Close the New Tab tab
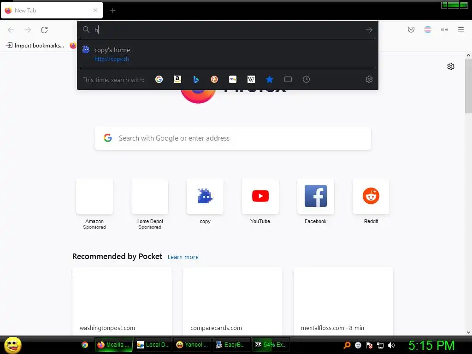This screenshot has width=472, height=354. (95, 10)
